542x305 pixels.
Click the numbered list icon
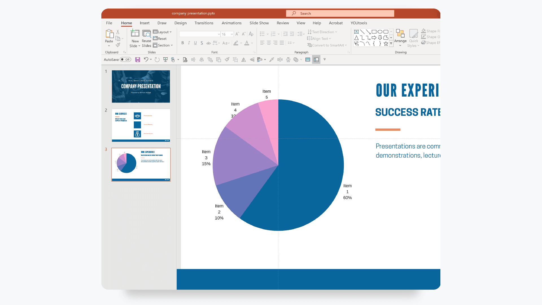[x=273, y=34]
